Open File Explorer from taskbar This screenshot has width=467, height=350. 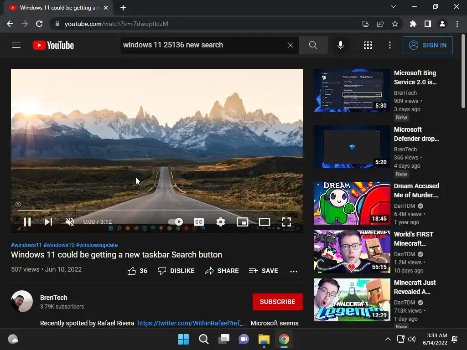click(264, 339)
